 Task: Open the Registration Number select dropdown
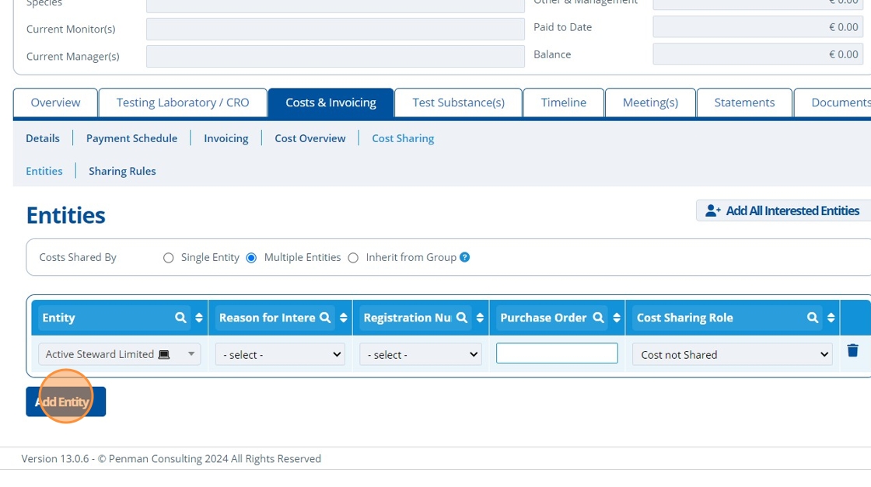pyautogui.click(x=421, y=354)
